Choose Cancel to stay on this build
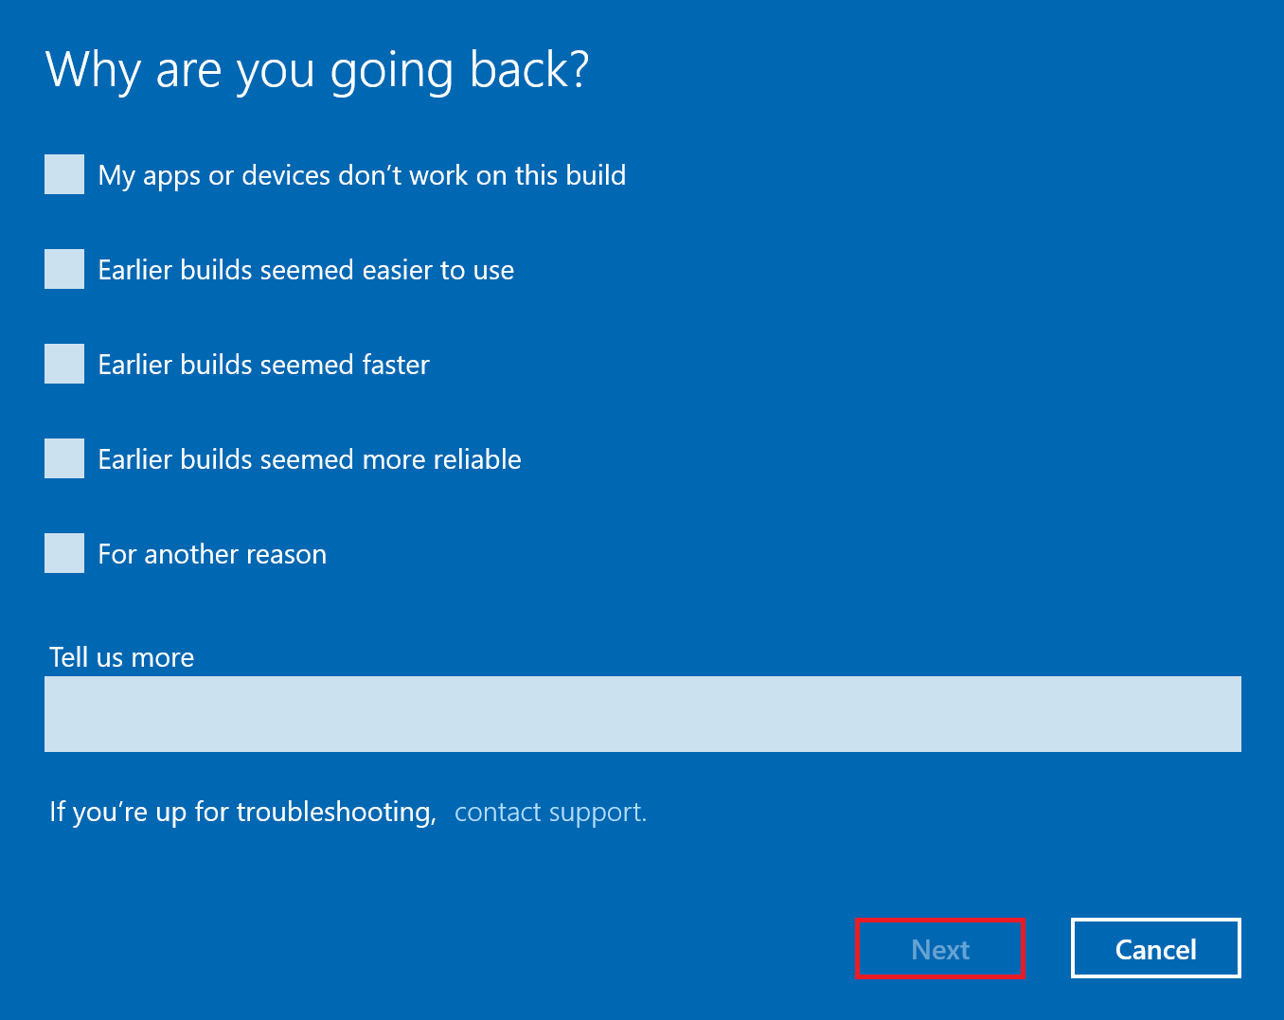 pyautogui.click(x=1155, y=948)
